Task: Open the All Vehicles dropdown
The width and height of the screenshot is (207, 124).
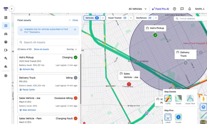Action: click(x=138, y=9)
